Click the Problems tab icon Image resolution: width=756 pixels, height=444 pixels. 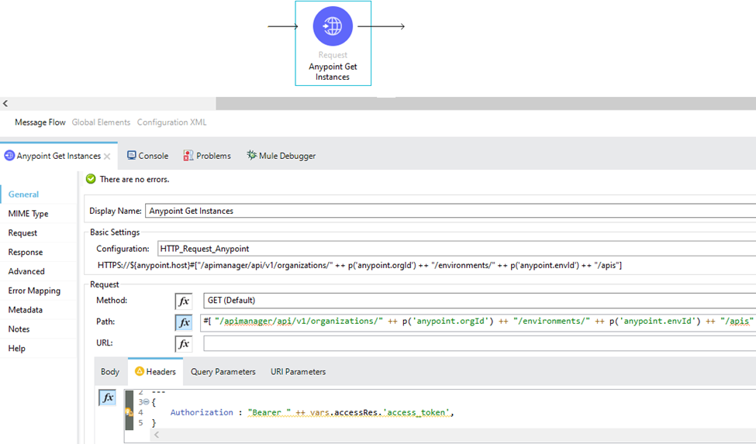coord(188,156)
